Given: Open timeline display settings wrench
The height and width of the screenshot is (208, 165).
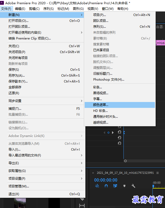Looking at the screenshot, I should click(133, 186).
